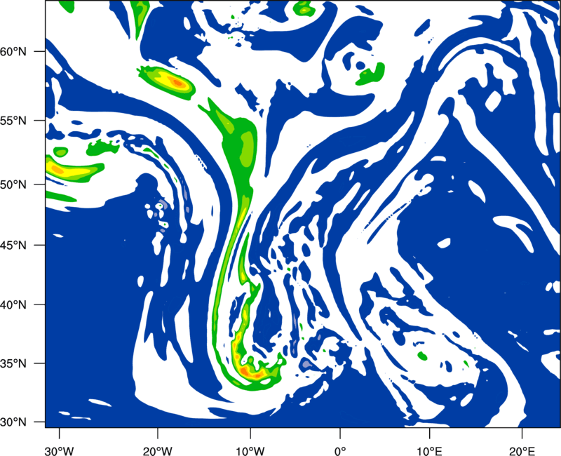Click the 40°N latitude label
The image size is (561, 456).
coord(13,305)
